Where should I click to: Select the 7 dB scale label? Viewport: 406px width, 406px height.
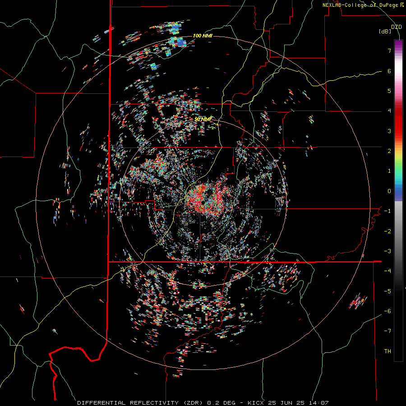[x=389, y=51]
